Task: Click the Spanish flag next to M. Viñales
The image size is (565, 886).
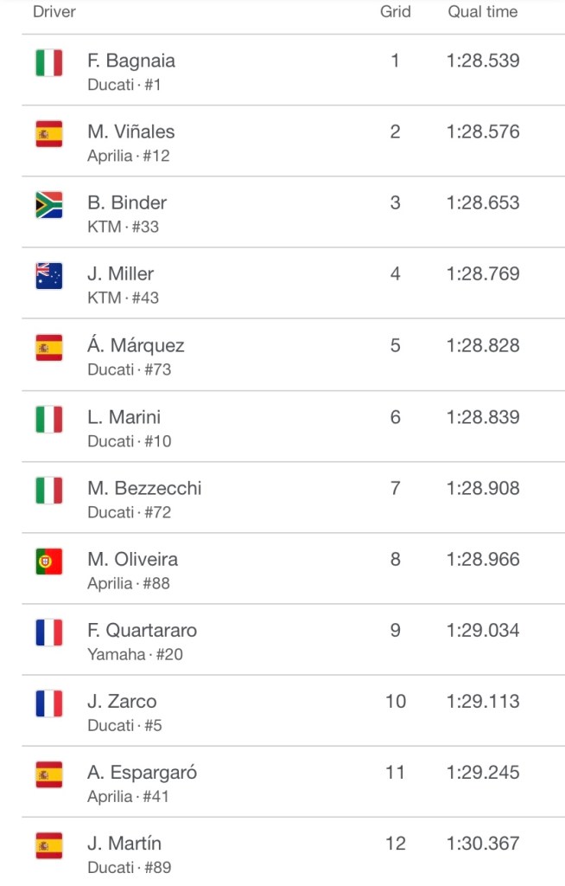Action: 49,134
